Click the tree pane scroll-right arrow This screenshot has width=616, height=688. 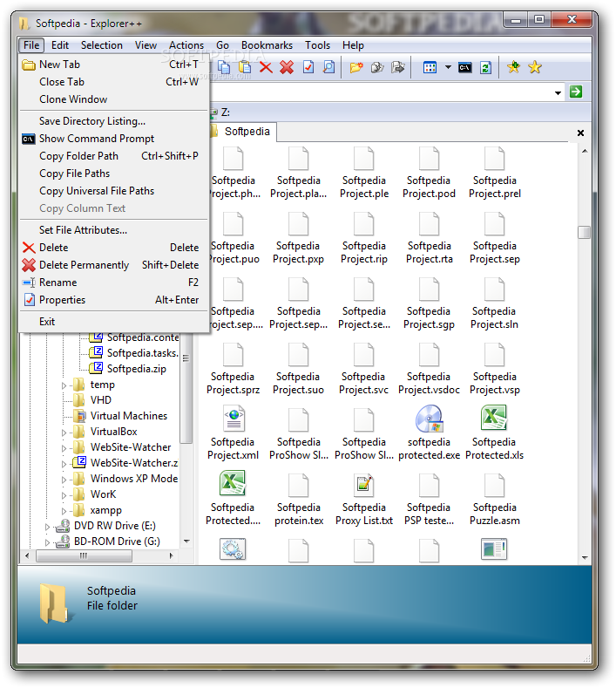(172, 556)
